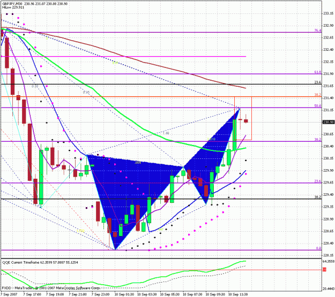Click the highlighted current price 230.90 marker
The image size is (335, 297).
(329, 122)
